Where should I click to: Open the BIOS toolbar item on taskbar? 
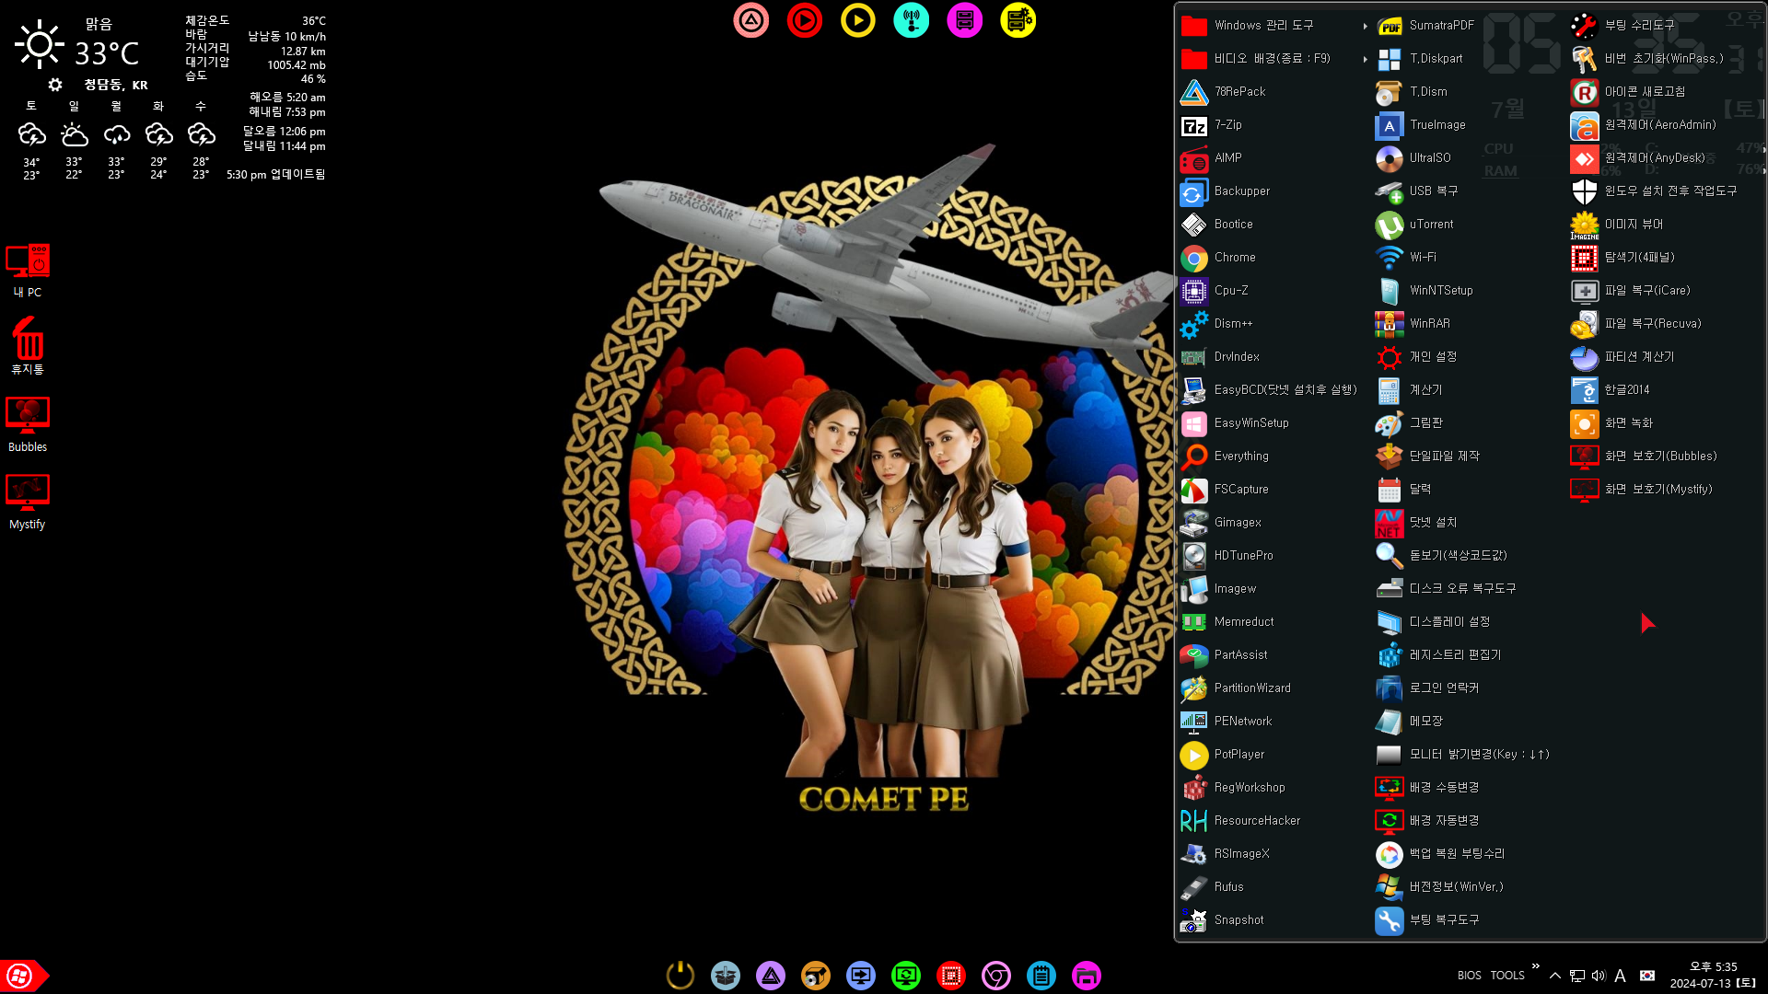coord(1470,976)
